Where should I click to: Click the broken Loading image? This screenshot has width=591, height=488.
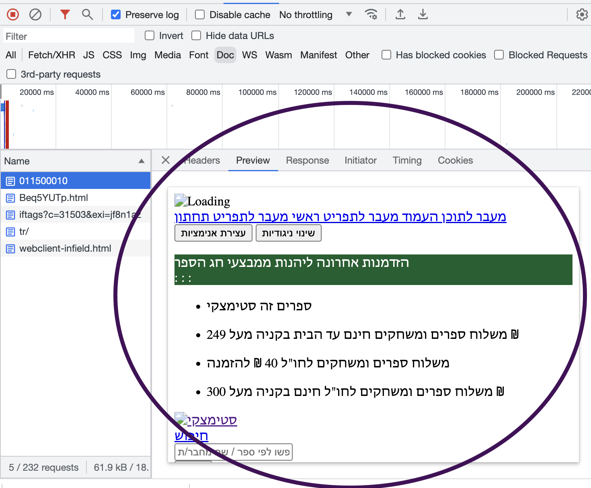coord(181,201)
